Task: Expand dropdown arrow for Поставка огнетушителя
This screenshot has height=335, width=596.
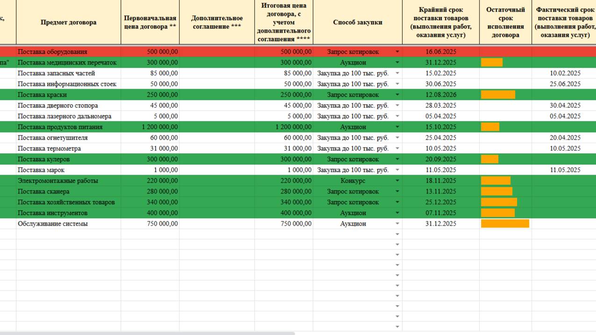Action: [397, 138]
